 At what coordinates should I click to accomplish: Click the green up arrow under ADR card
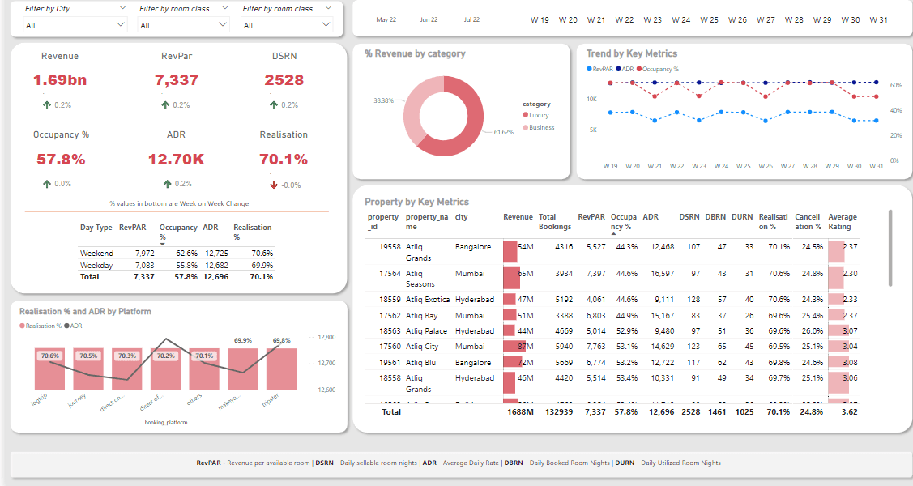coord(167,184)
